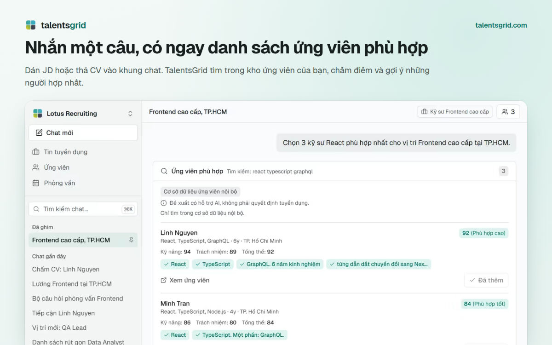Open chat Chấm CV: Linh Nguyen
The image size is (552, 345).
click(x=66, y=269)
